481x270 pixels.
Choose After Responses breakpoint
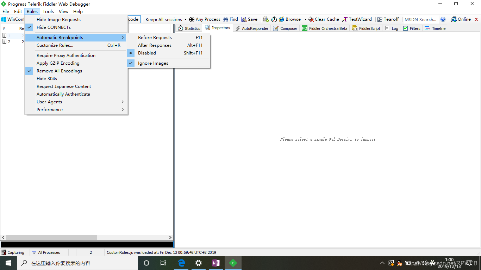click(168, 45)
